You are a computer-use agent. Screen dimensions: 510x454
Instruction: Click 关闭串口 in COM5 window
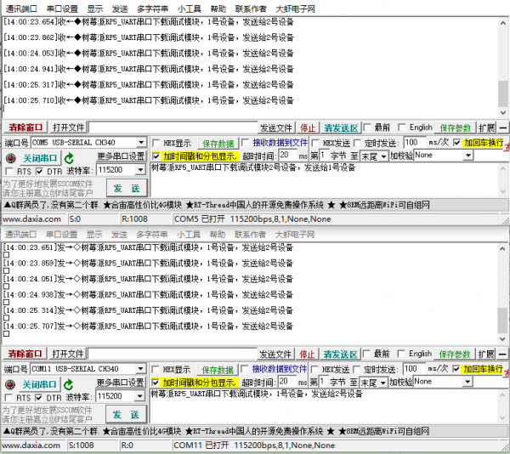tap(40, 158)
